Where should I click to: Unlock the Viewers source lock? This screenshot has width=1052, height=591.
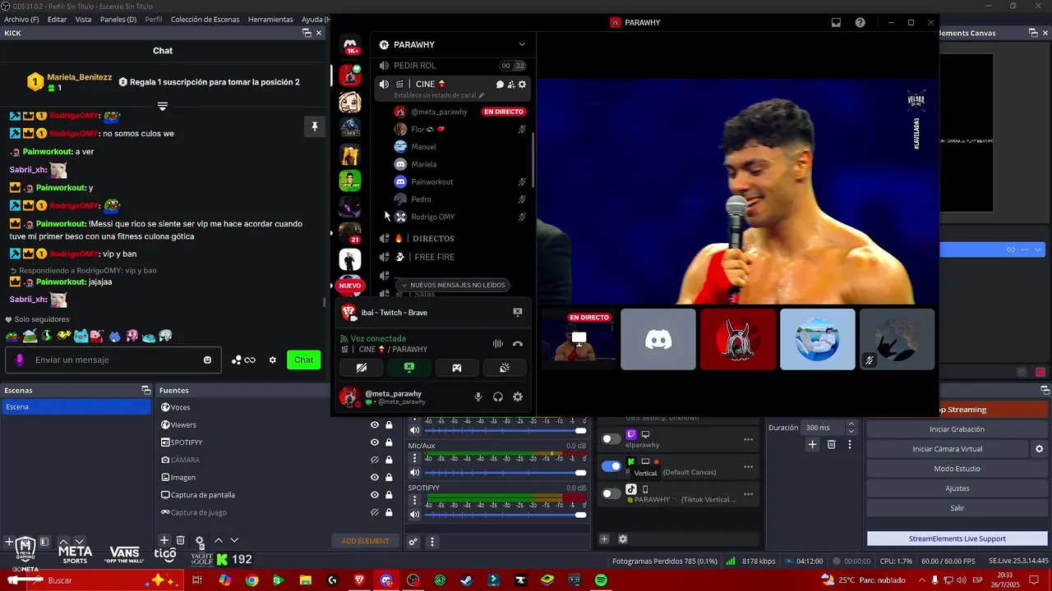[389, 425]
